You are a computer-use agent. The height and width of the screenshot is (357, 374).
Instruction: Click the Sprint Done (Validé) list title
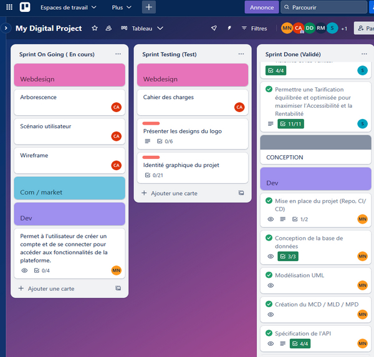pos(293,54)
